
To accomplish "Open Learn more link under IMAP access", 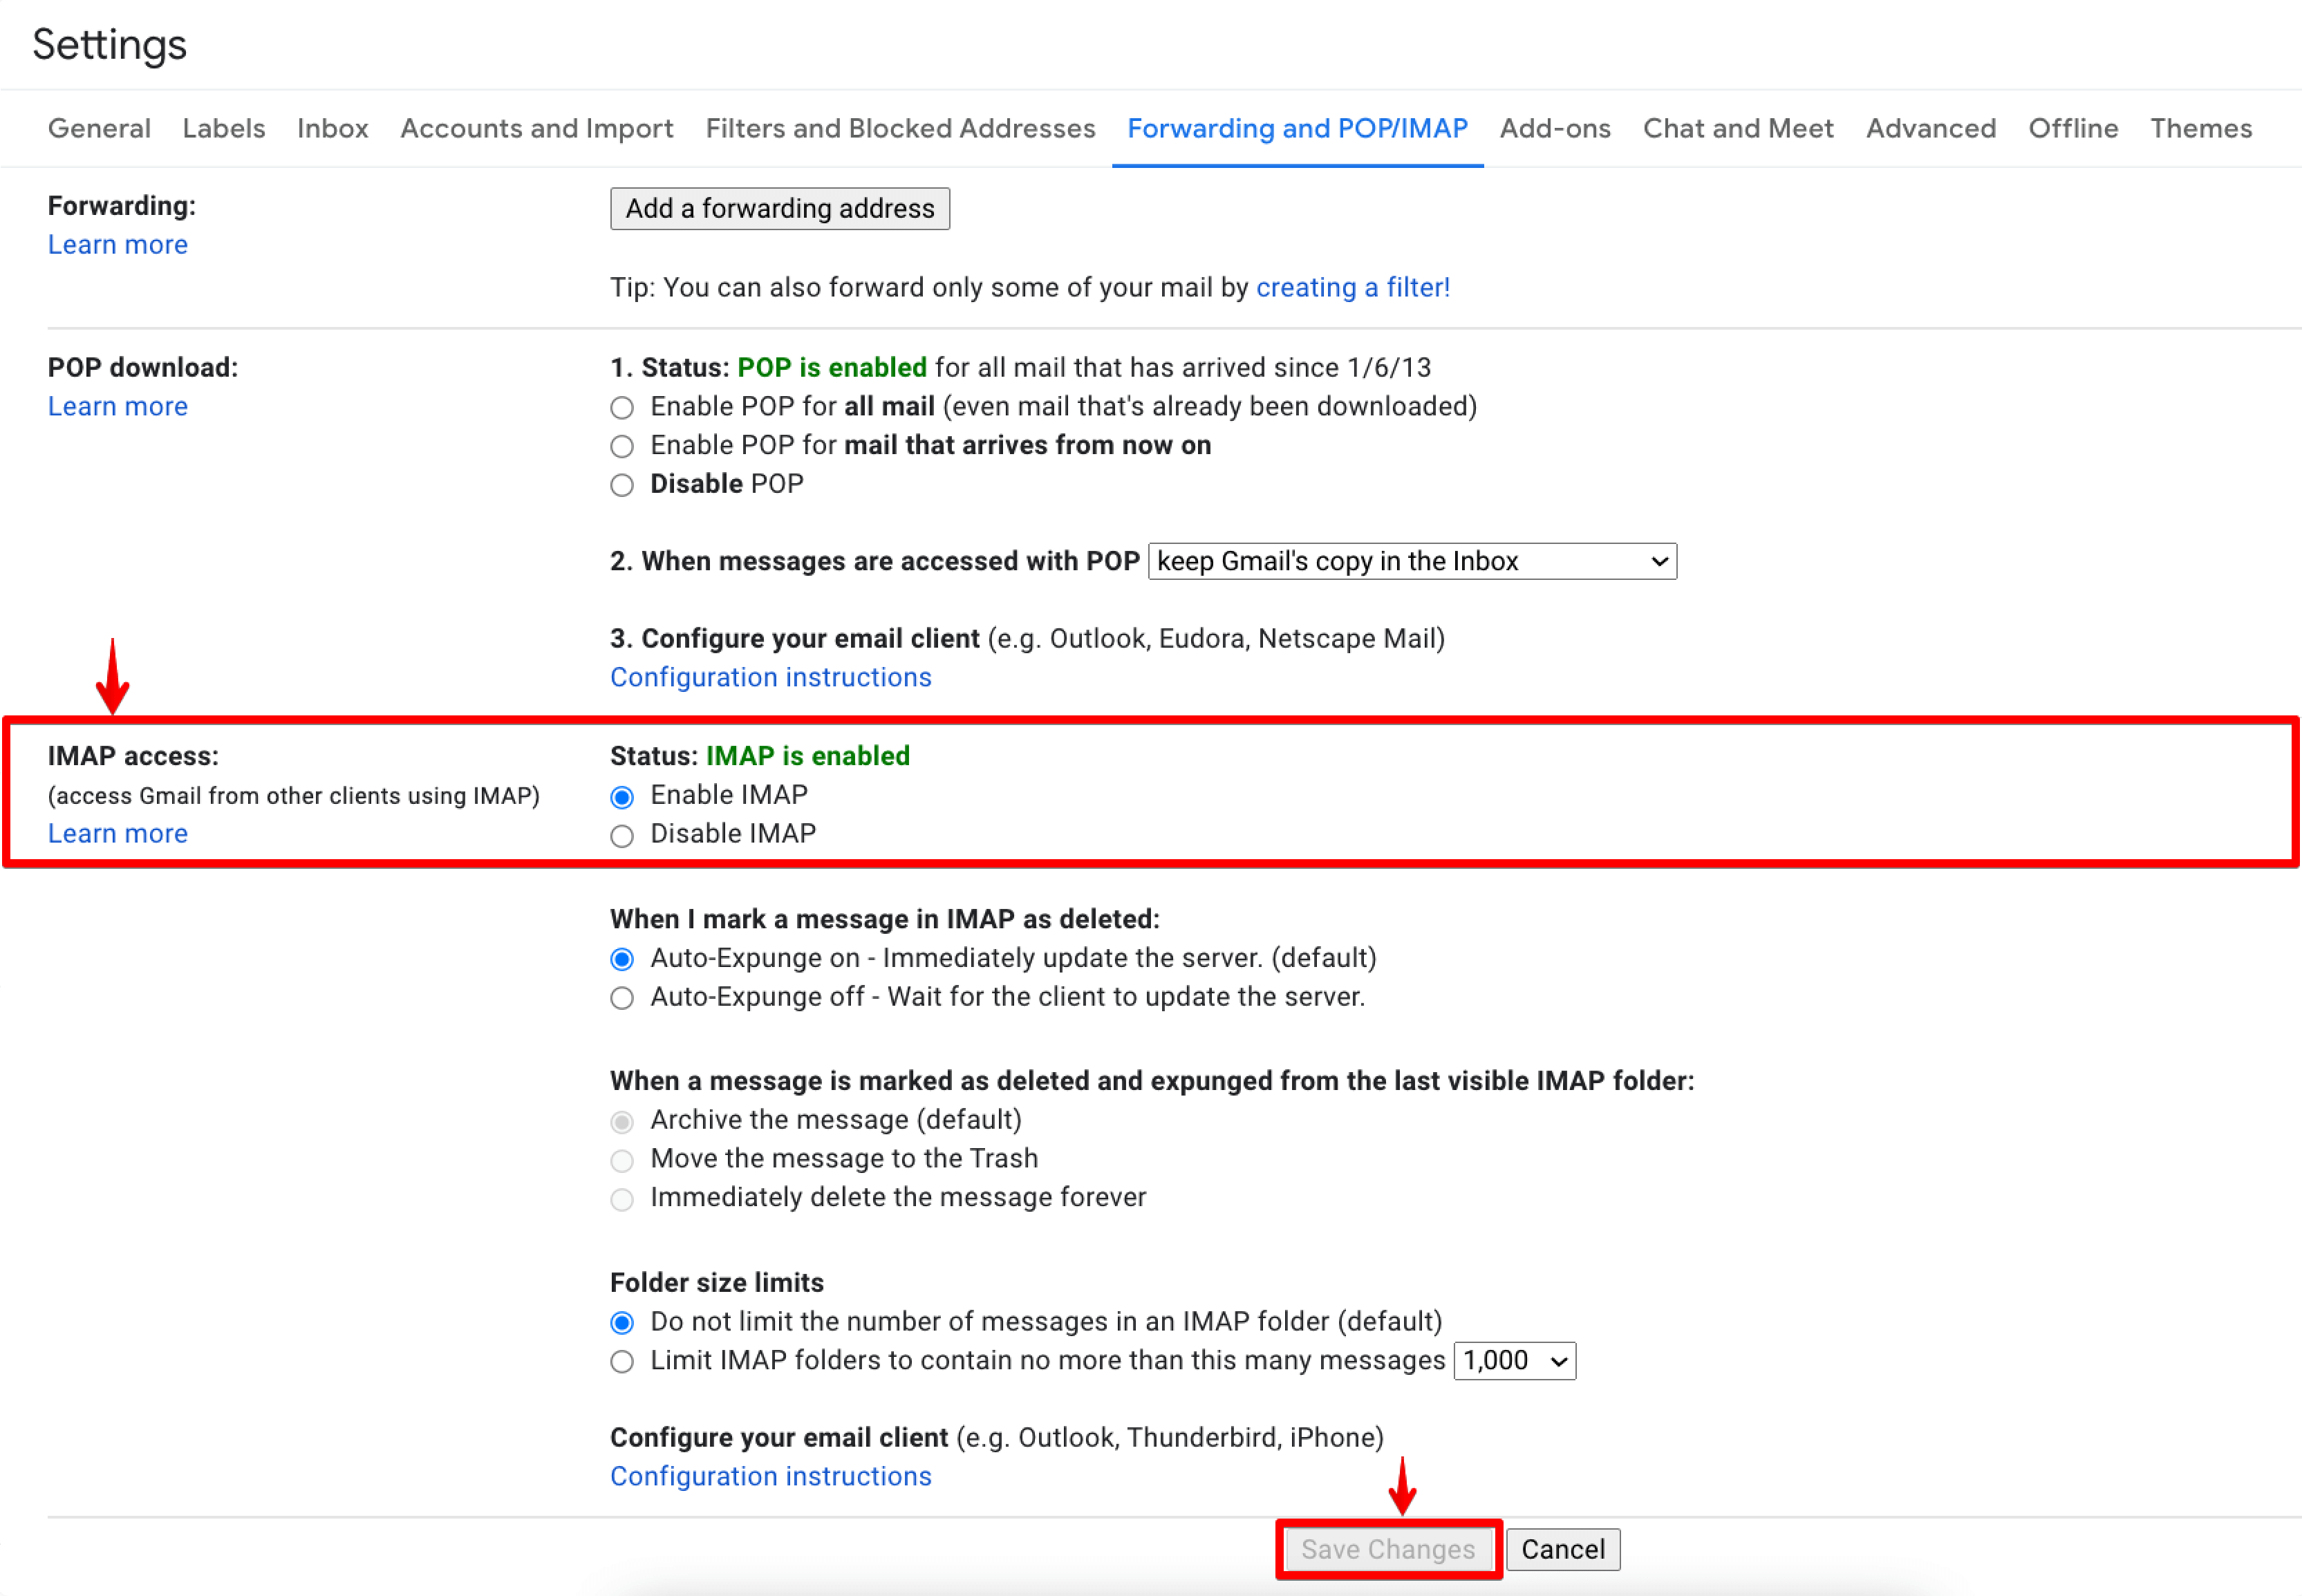I will click(x=118, y=833).
